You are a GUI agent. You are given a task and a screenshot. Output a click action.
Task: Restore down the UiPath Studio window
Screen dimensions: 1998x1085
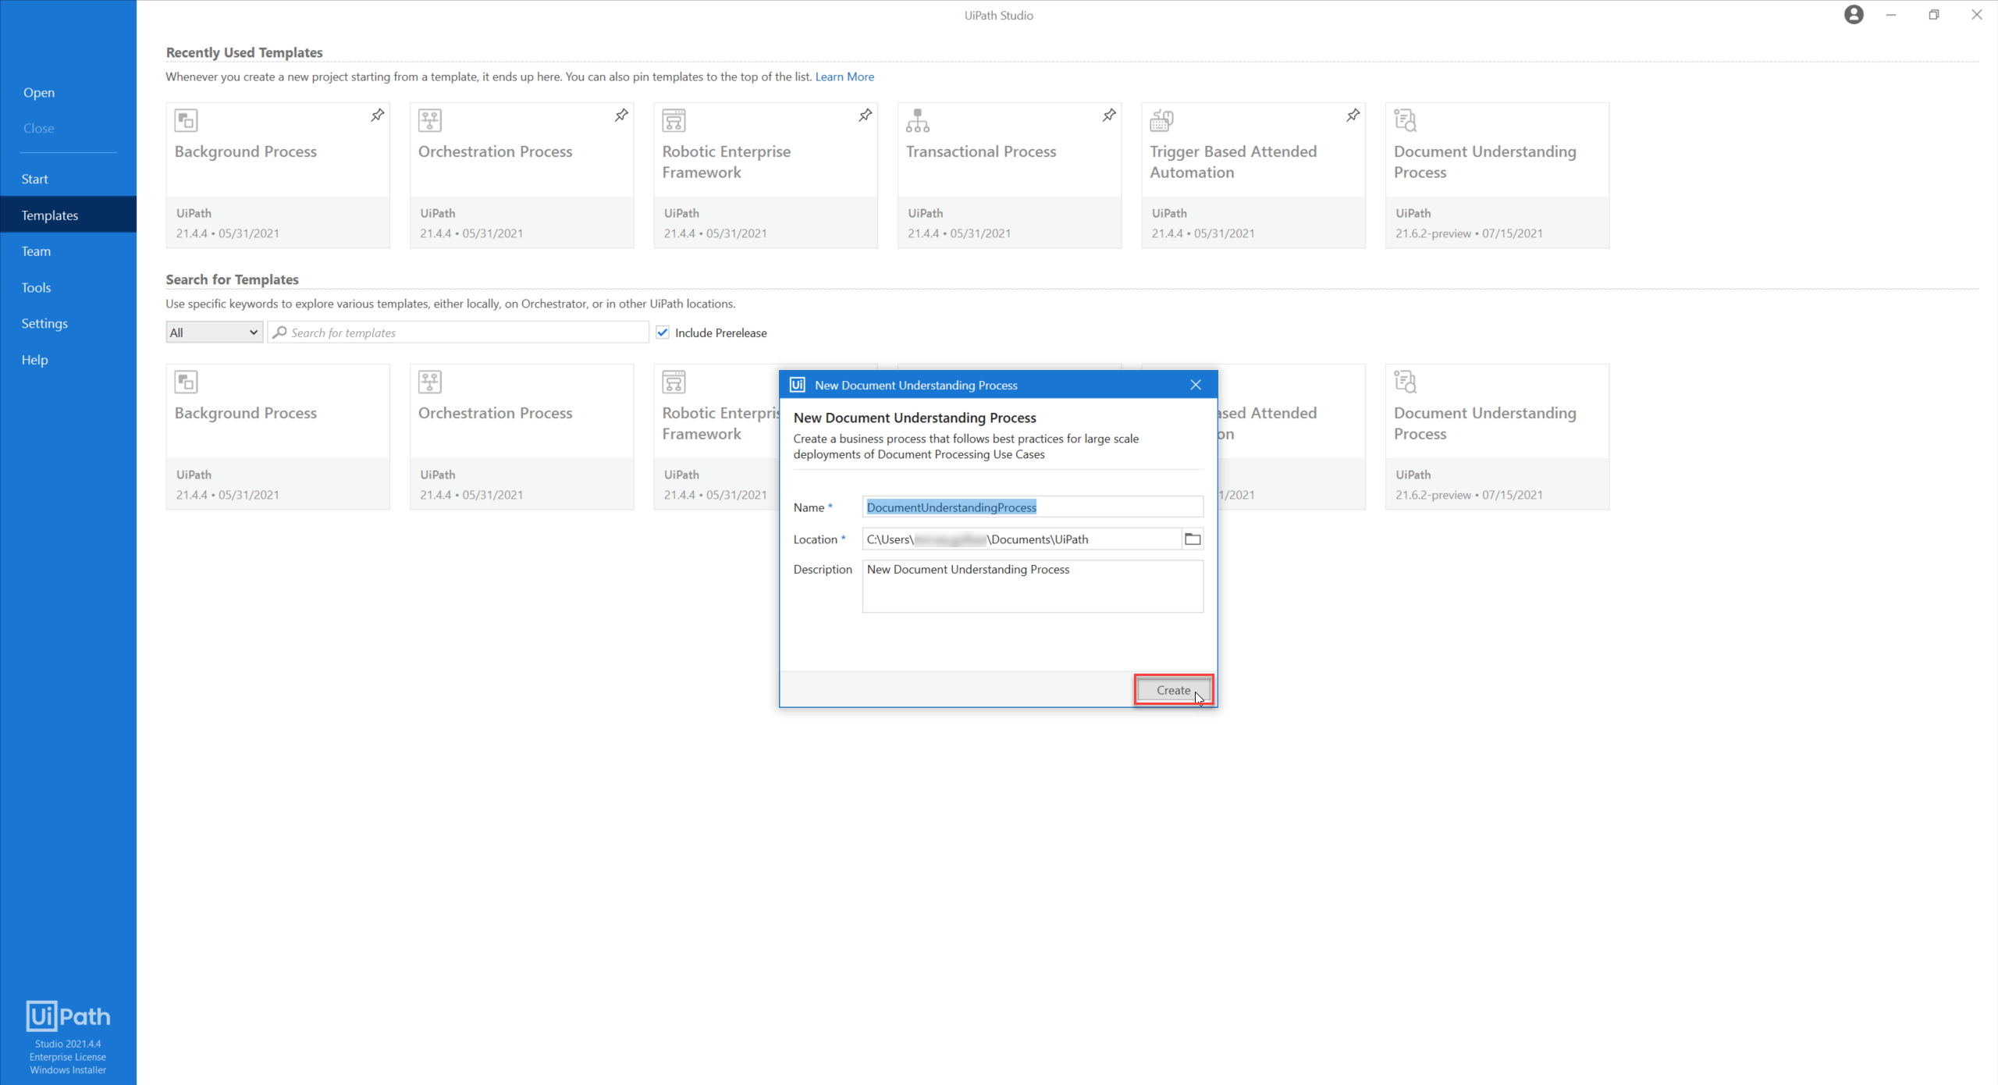1934,15
